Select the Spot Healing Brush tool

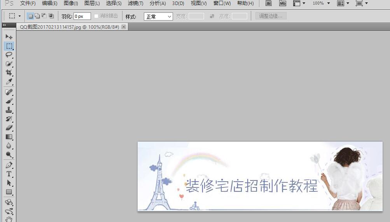pos(9,92)
